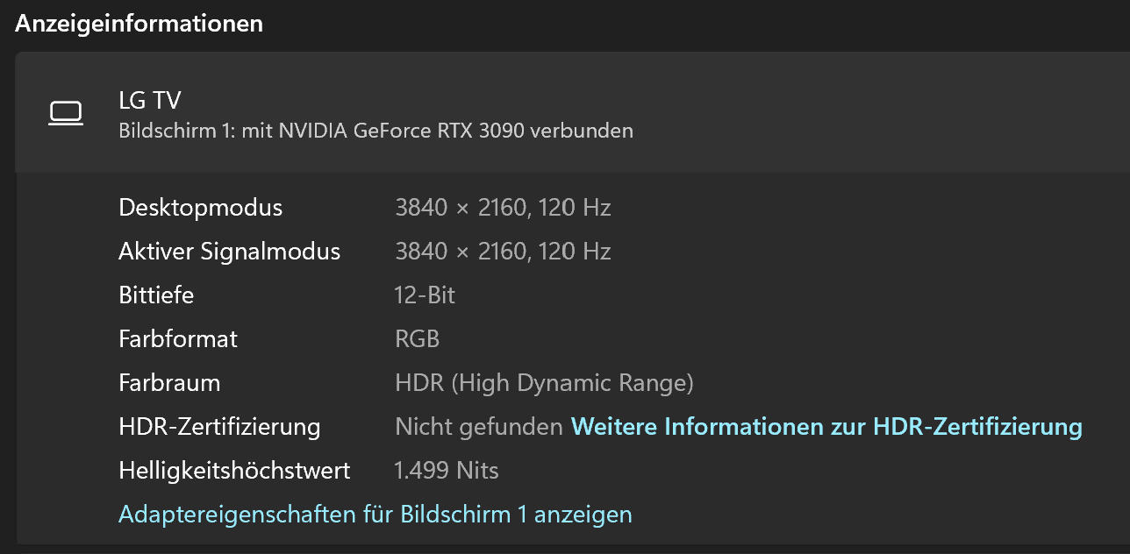Click the HDR-Zertifizierung label
The height and width of the screenshot is (554, 1130).
[219, 427]
